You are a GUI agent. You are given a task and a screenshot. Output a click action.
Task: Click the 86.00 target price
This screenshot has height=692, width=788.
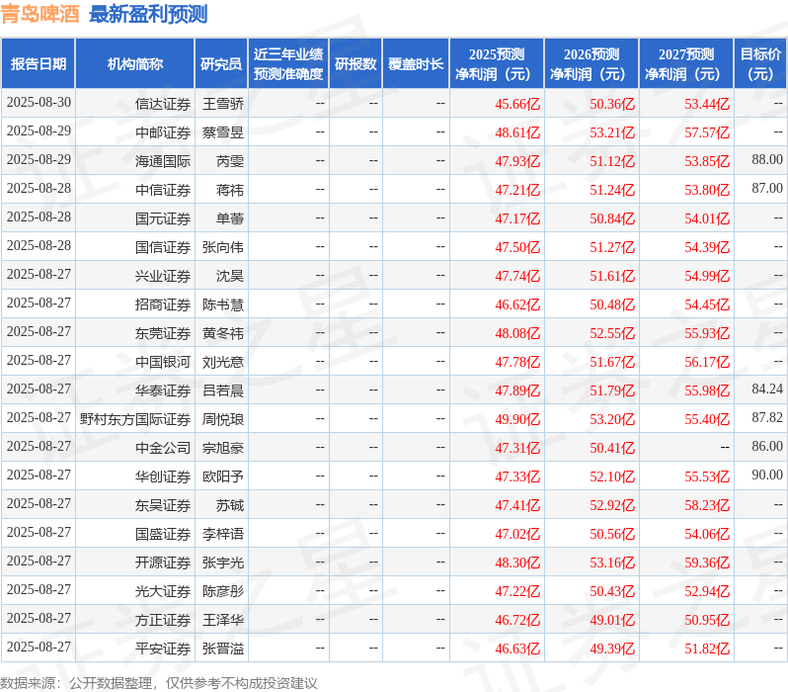point(767,447)
